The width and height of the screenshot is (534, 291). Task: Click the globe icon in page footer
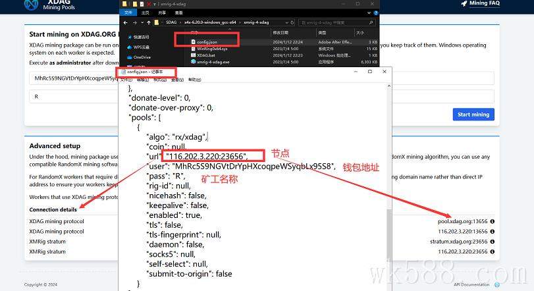point(497,284)
